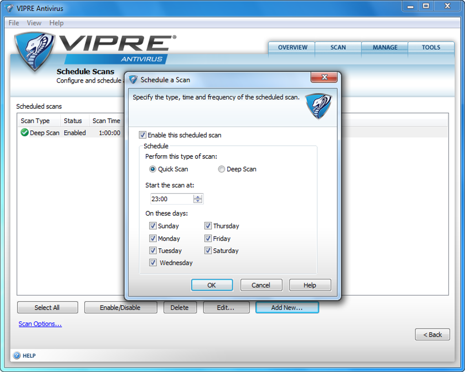Sort by the Scan Time column header
Viewport: 465px width, 372px height.
tap(107, 121)
